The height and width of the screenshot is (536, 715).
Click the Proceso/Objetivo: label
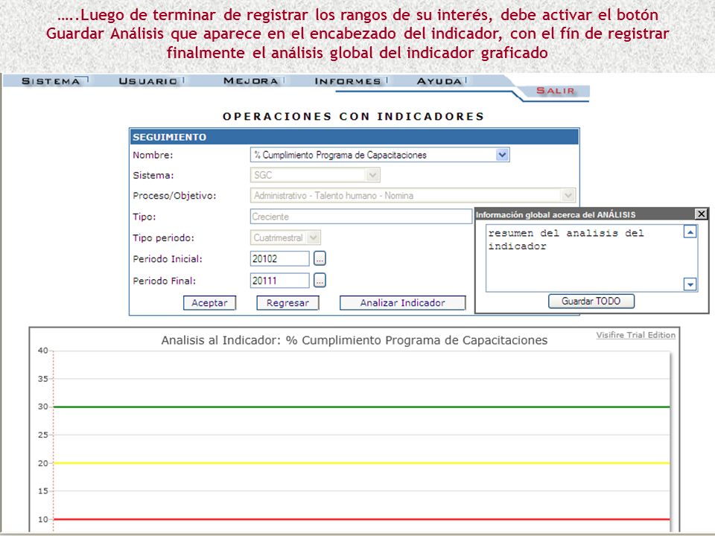tap(174, 196)
